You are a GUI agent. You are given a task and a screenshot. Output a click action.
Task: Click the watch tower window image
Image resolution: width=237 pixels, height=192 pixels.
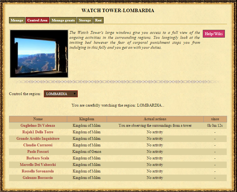(x=39, y=54)
